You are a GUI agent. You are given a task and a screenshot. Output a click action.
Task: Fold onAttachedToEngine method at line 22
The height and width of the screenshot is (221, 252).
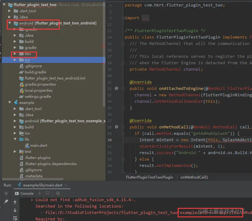tap(123, 89)
